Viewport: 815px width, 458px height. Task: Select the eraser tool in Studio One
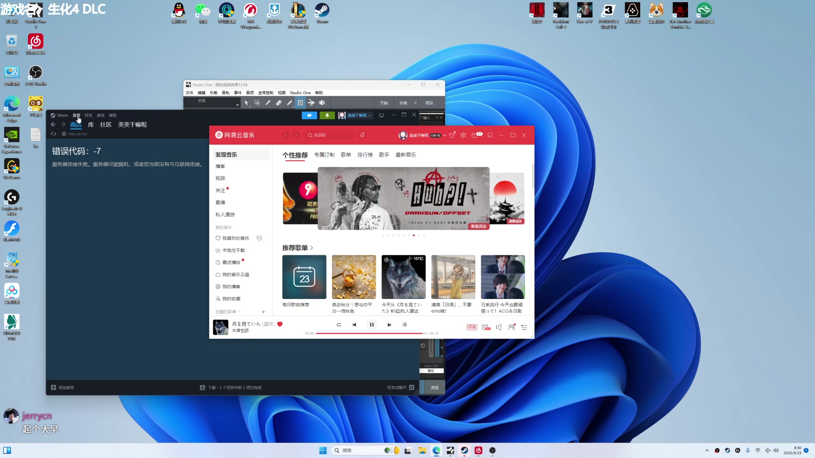(279, 103)
